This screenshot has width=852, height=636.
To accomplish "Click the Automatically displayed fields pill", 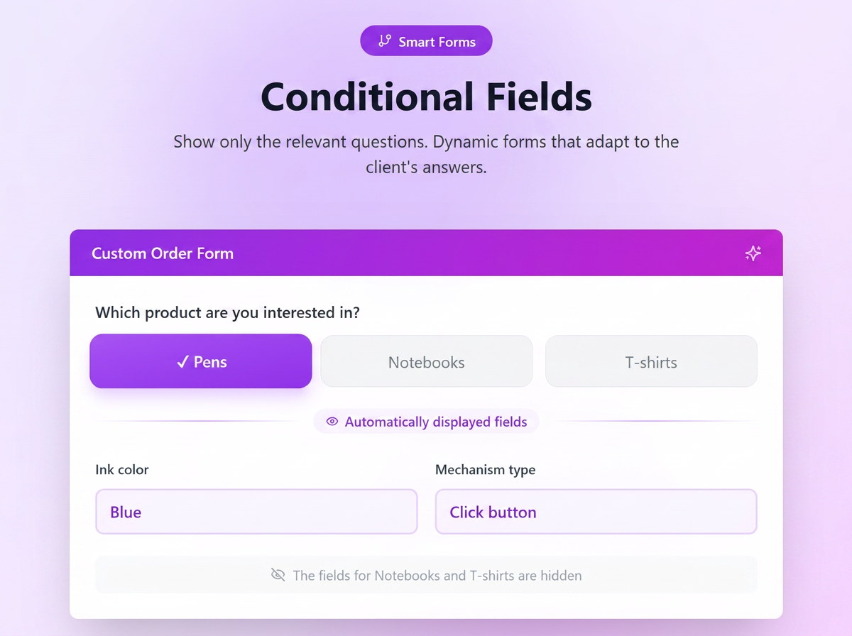I will tap(426, 422).
